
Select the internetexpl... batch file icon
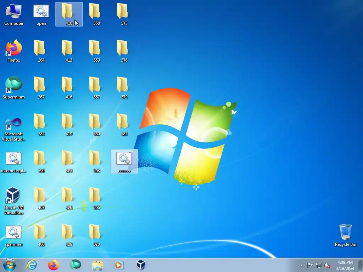click(x=14, y=161)
